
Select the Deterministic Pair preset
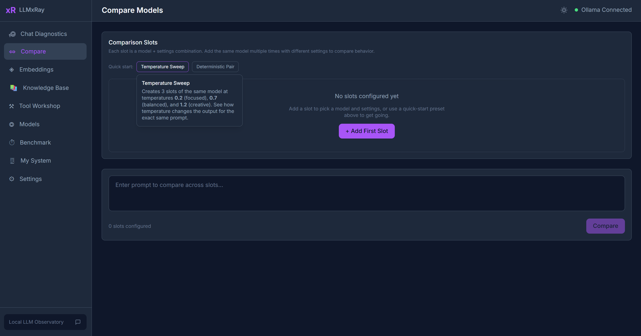(215, 67)
